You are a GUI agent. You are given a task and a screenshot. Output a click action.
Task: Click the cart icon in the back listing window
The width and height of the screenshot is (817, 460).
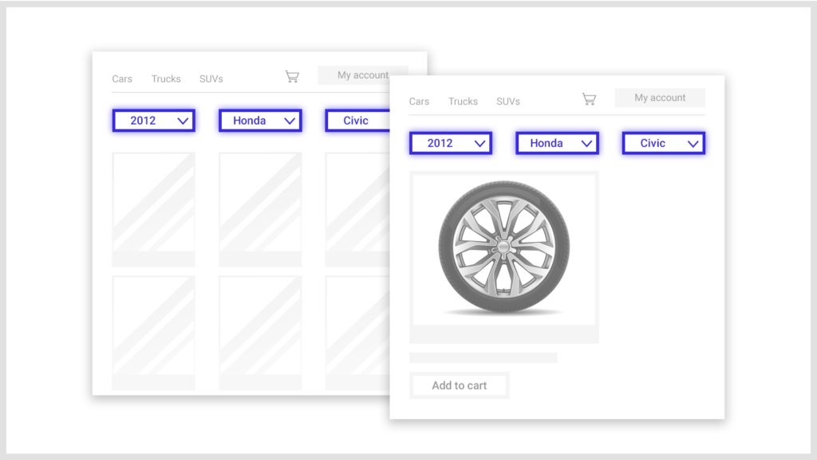292,77
